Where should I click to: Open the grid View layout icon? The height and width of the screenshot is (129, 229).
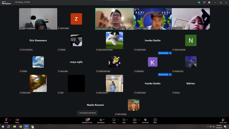(x=209, y=3)
